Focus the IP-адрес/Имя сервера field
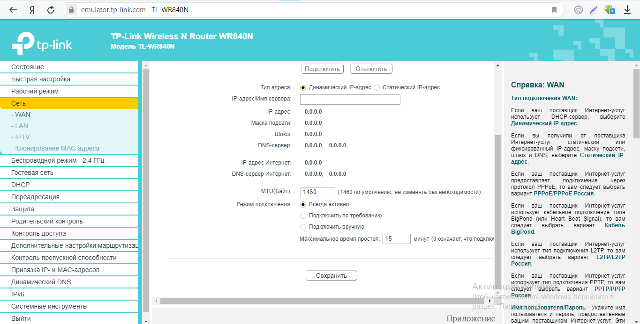Image resolution: width=640 pixels, height=324 pixels. coord(350,99)
